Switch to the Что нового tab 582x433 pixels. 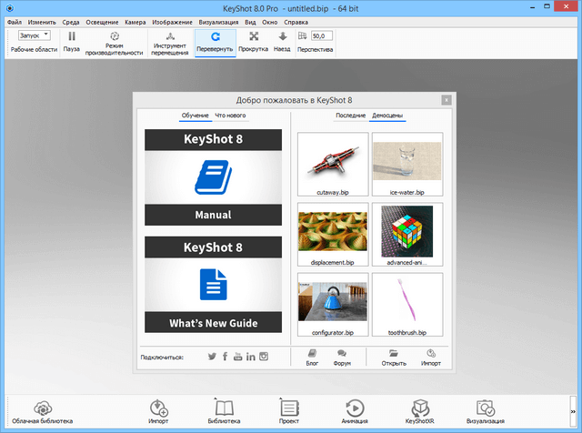click(230, 116)
